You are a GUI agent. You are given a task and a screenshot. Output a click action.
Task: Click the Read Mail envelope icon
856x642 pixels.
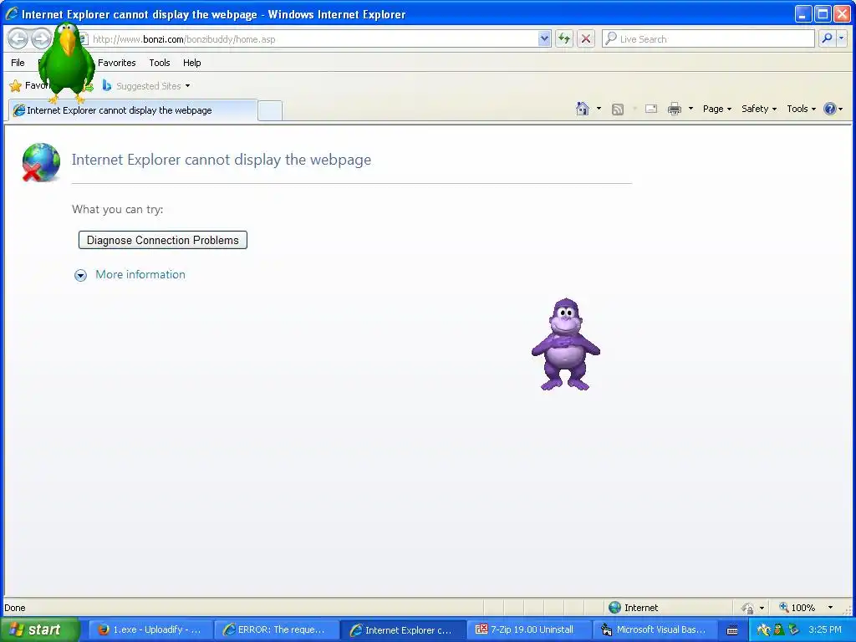(x=651, y=109)
